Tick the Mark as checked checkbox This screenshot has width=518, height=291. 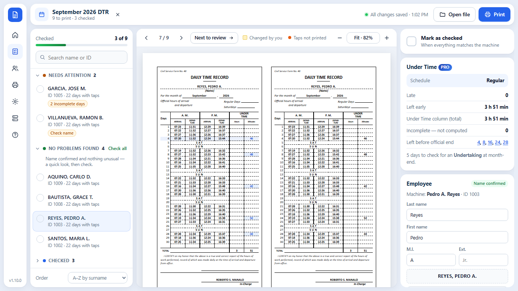coord(411,41)
